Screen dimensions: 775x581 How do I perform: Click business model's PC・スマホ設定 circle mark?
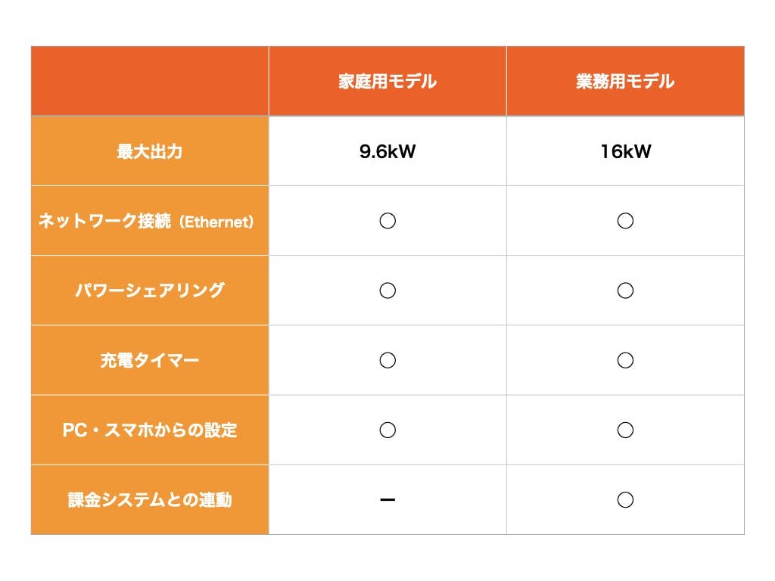[625, 430]
